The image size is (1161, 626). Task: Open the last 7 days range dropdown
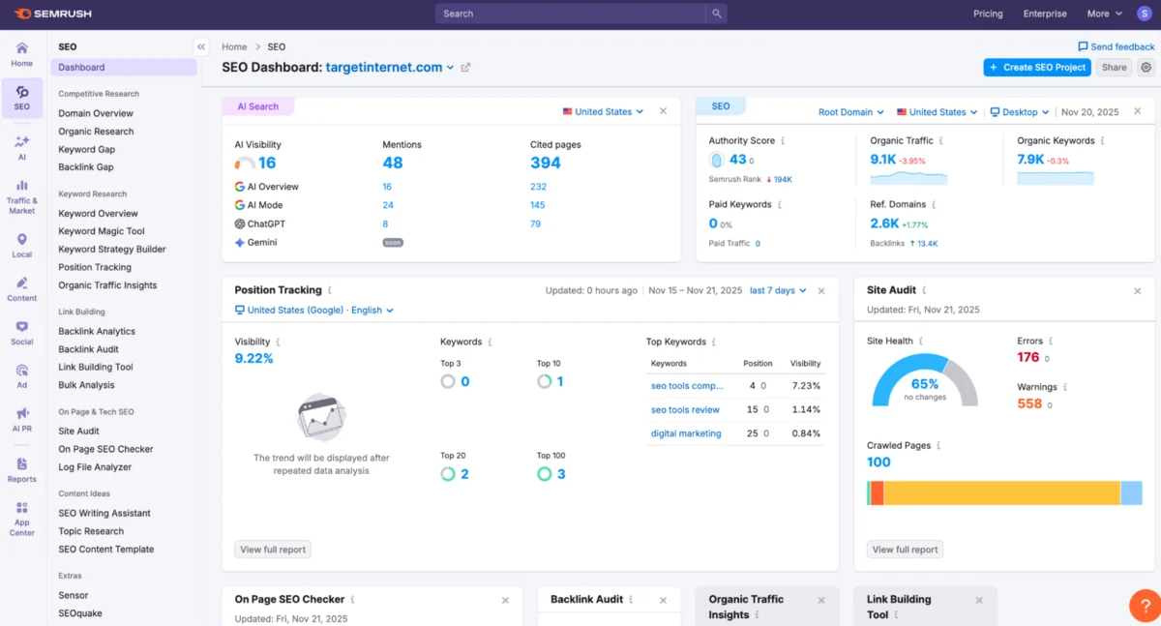click(x=778, y=290)
